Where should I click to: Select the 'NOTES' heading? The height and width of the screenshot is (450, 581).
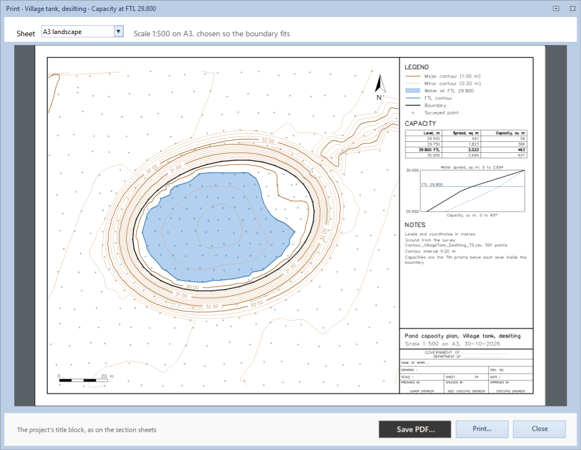[x=415, y=225]
